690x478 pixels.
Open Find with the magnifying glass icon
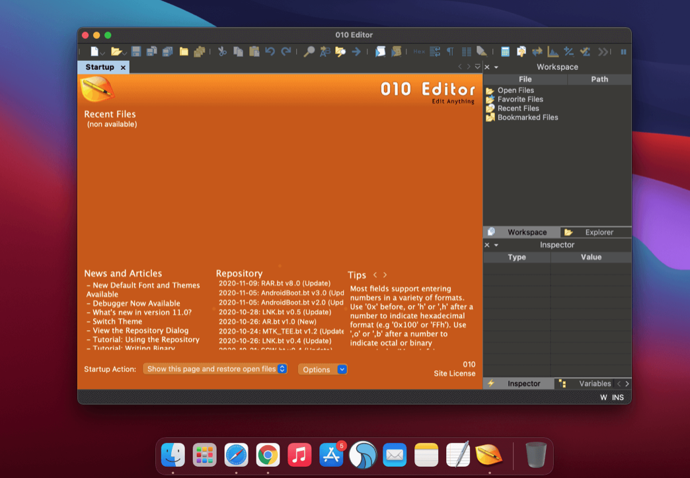coord(309,51)
